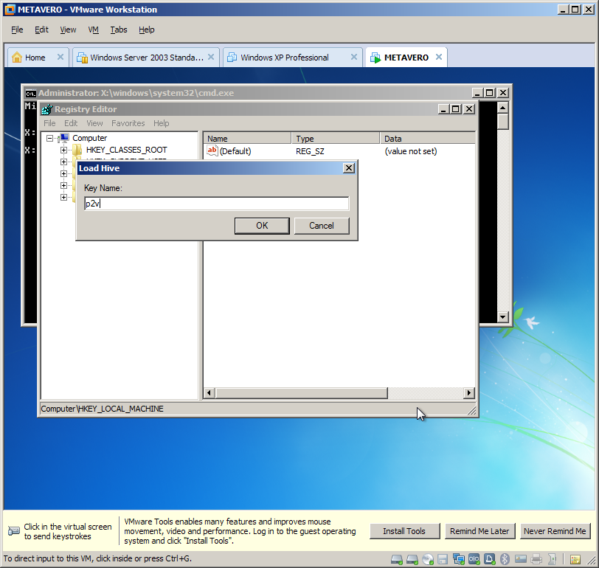Expand the HKEY_CLASSES_ROOT node

pos(63,150)
